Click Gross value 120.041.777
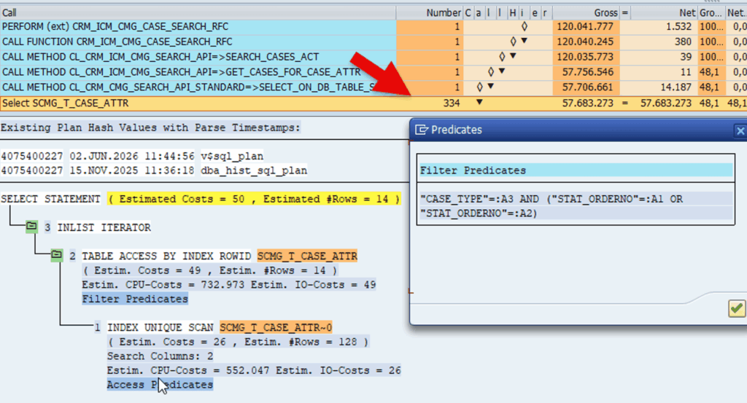 coord(585,27)
